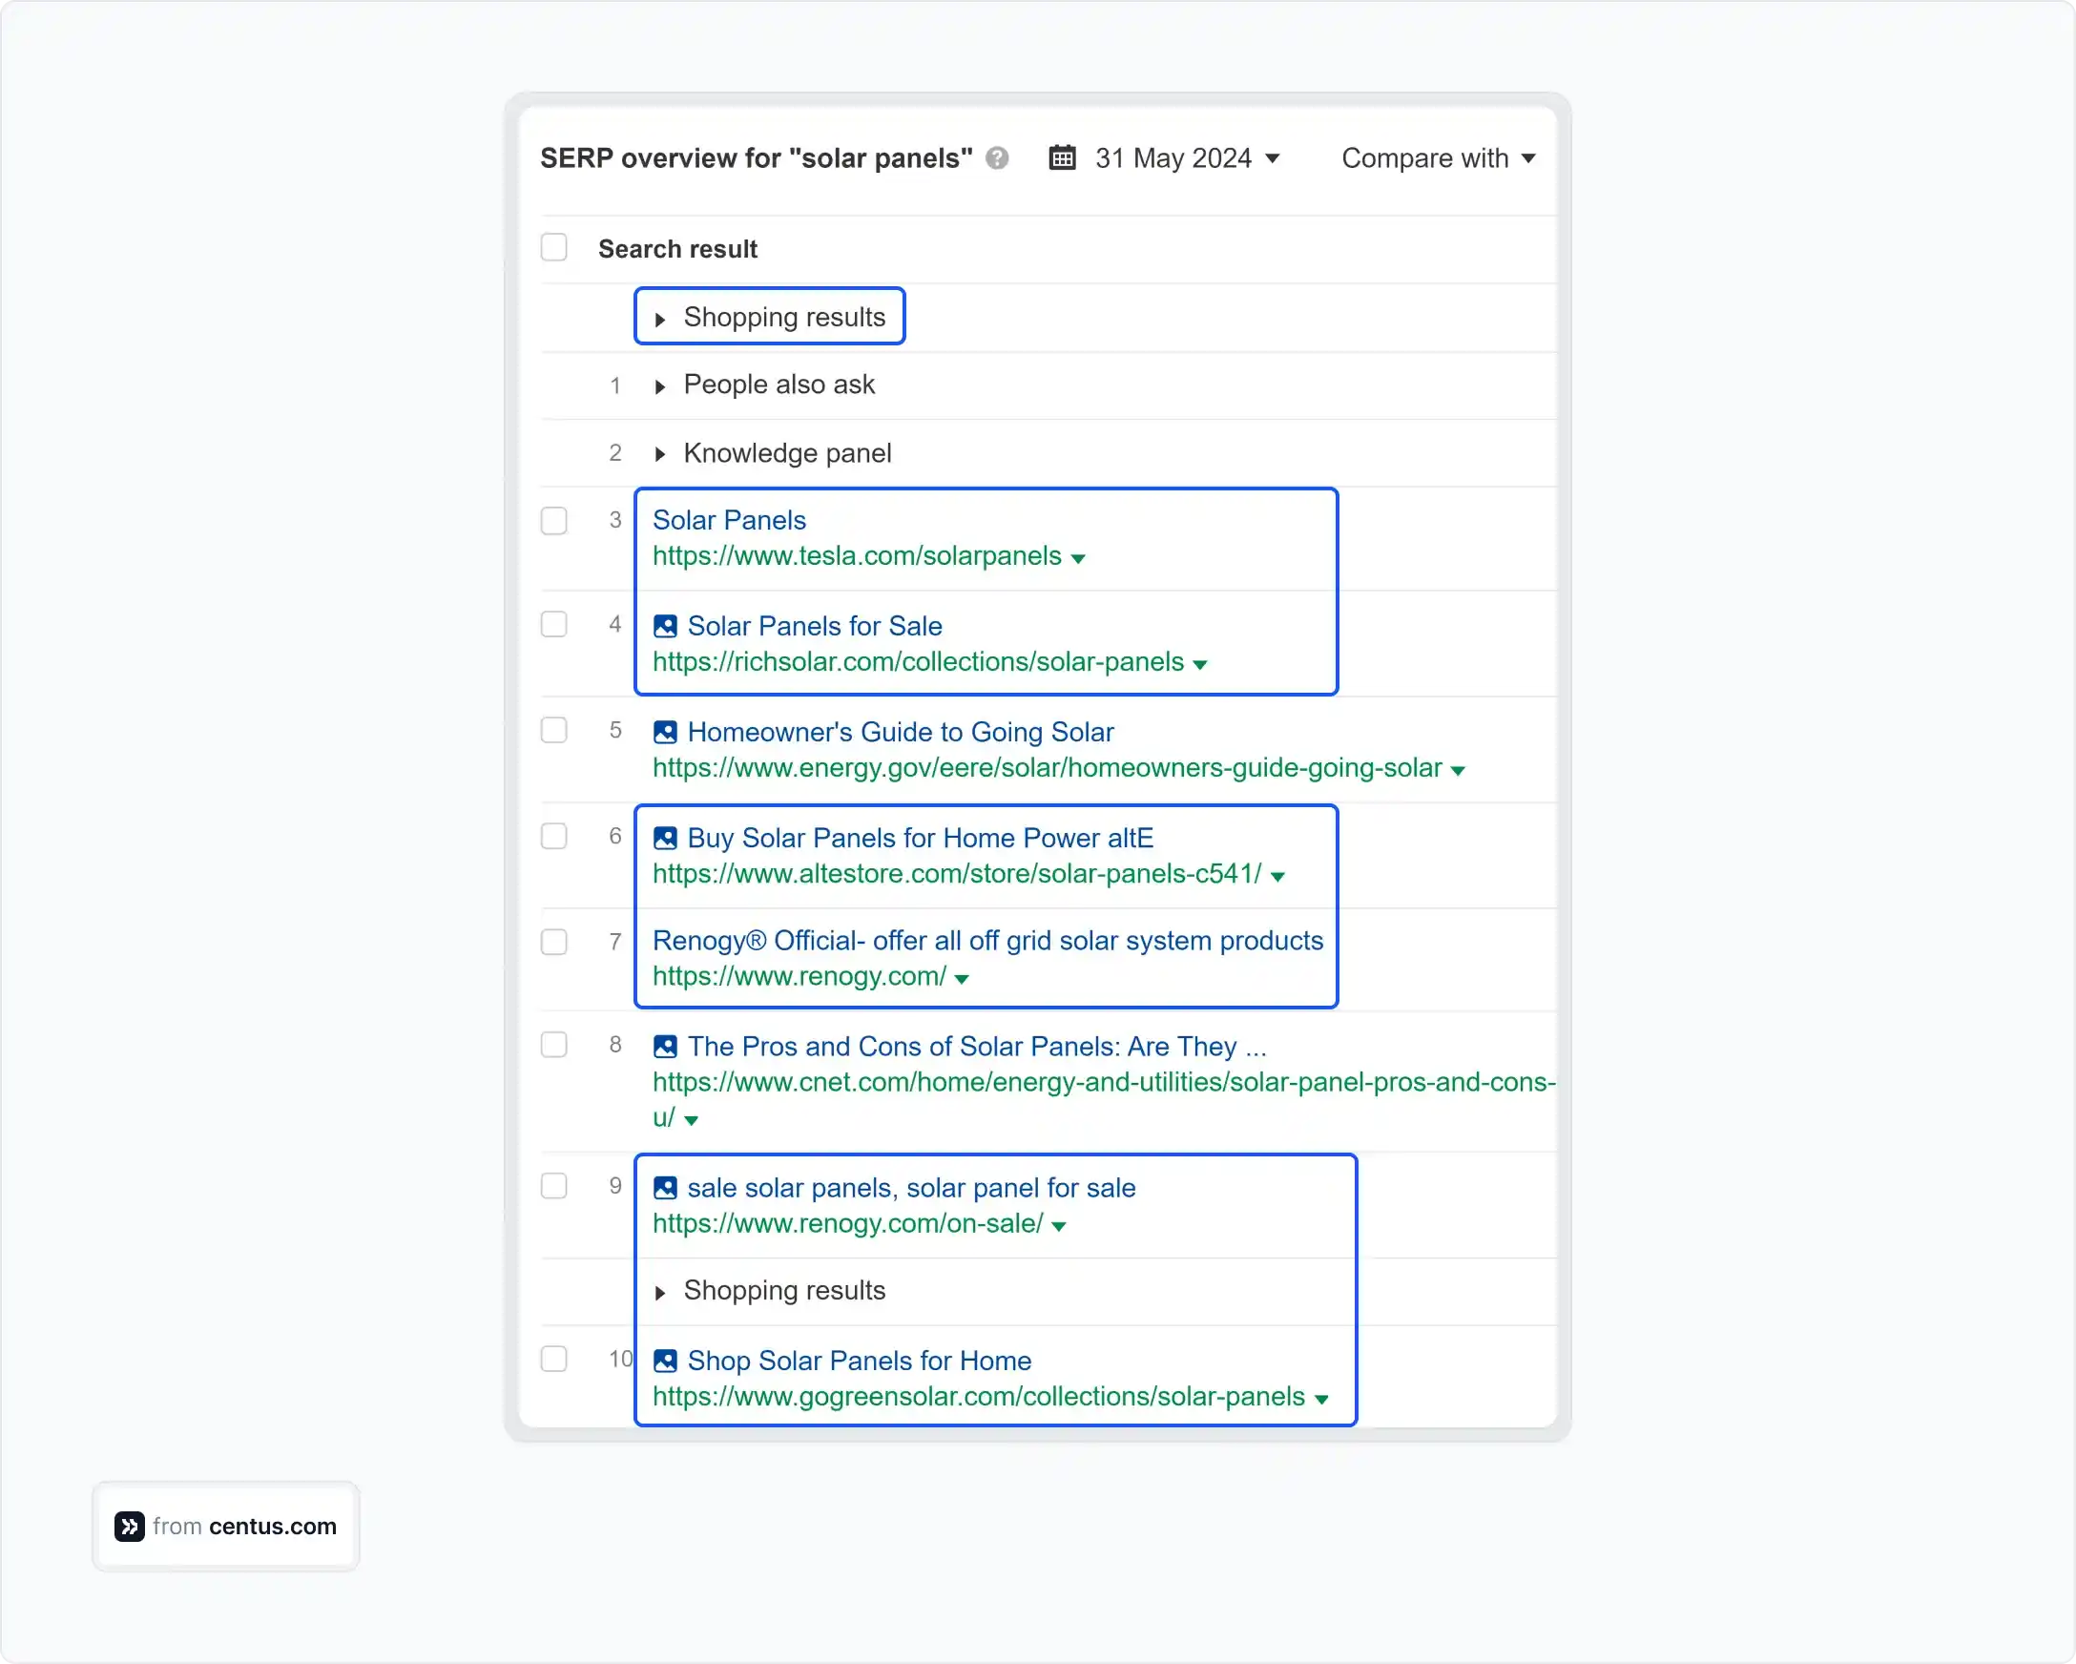Click the help icon beside the SERP overview title
The width and height of the screenshot is (2076, 1664).
tap(999, 159)
